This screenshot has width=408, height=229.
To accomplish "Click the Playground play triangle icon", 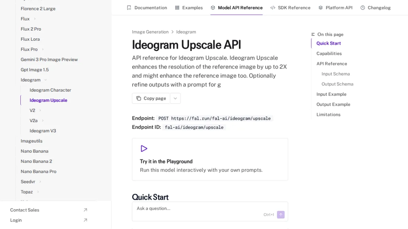I will pyautogui.click(x=144, y=149).
